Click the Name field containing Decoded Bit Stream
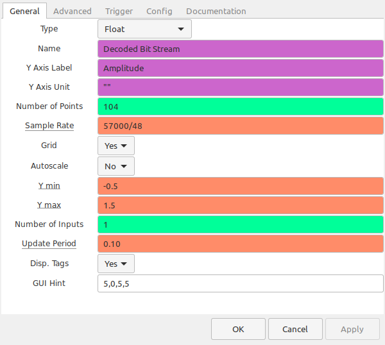The image size is (385, 345). pos(241,49)
